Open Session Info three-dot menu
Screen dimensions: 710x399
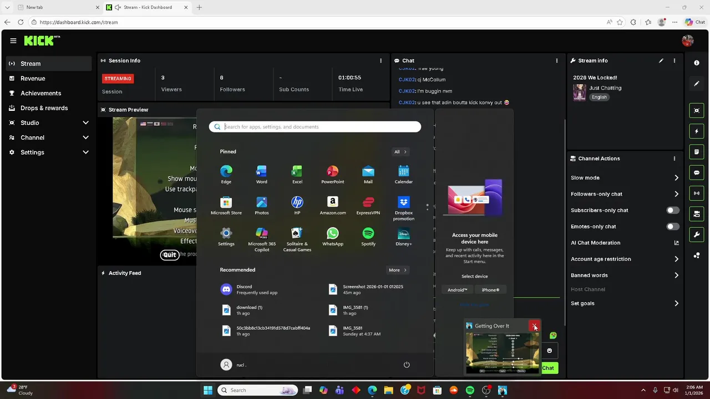point(381,60)
